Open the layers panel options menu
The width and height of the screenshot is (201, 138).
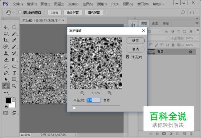pos(197,23)
